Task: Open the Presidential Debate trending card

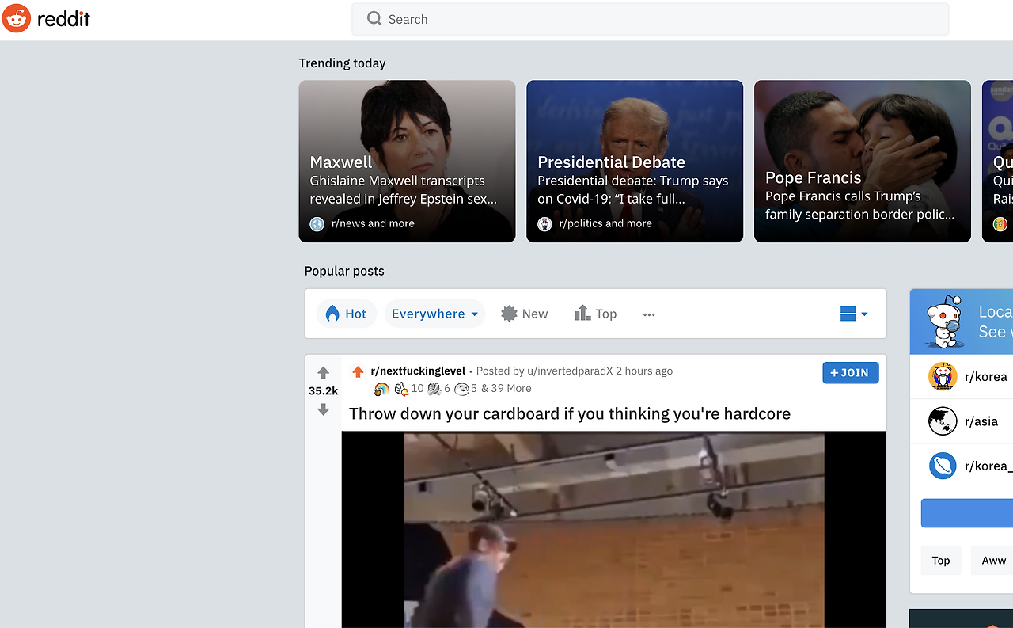Action: pyautogui.click(x=634, y=161)
